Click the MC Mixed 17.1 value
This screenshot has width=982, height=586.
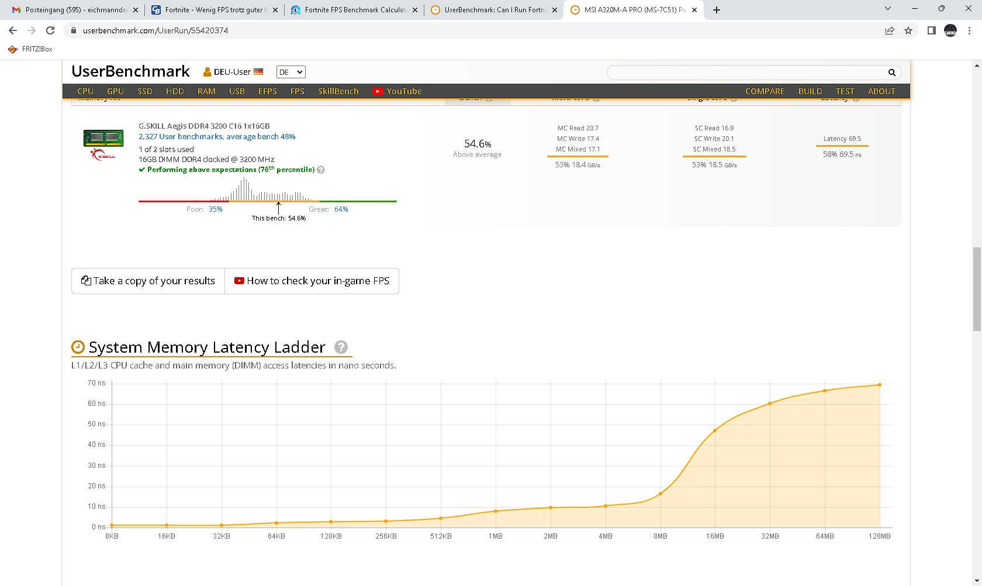coord(578,149)
